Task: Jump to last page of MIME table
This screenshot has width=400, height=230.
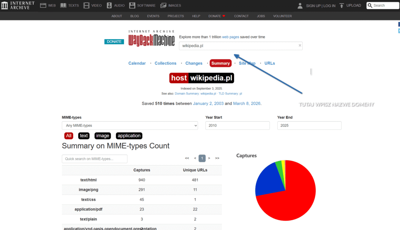Action: click(217, 158)
